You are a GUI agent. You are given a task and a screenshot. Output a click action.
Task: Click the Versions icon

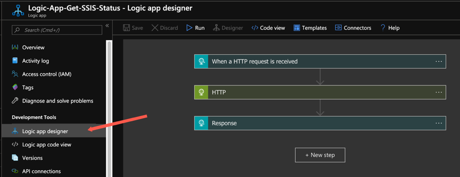point(15,158)
